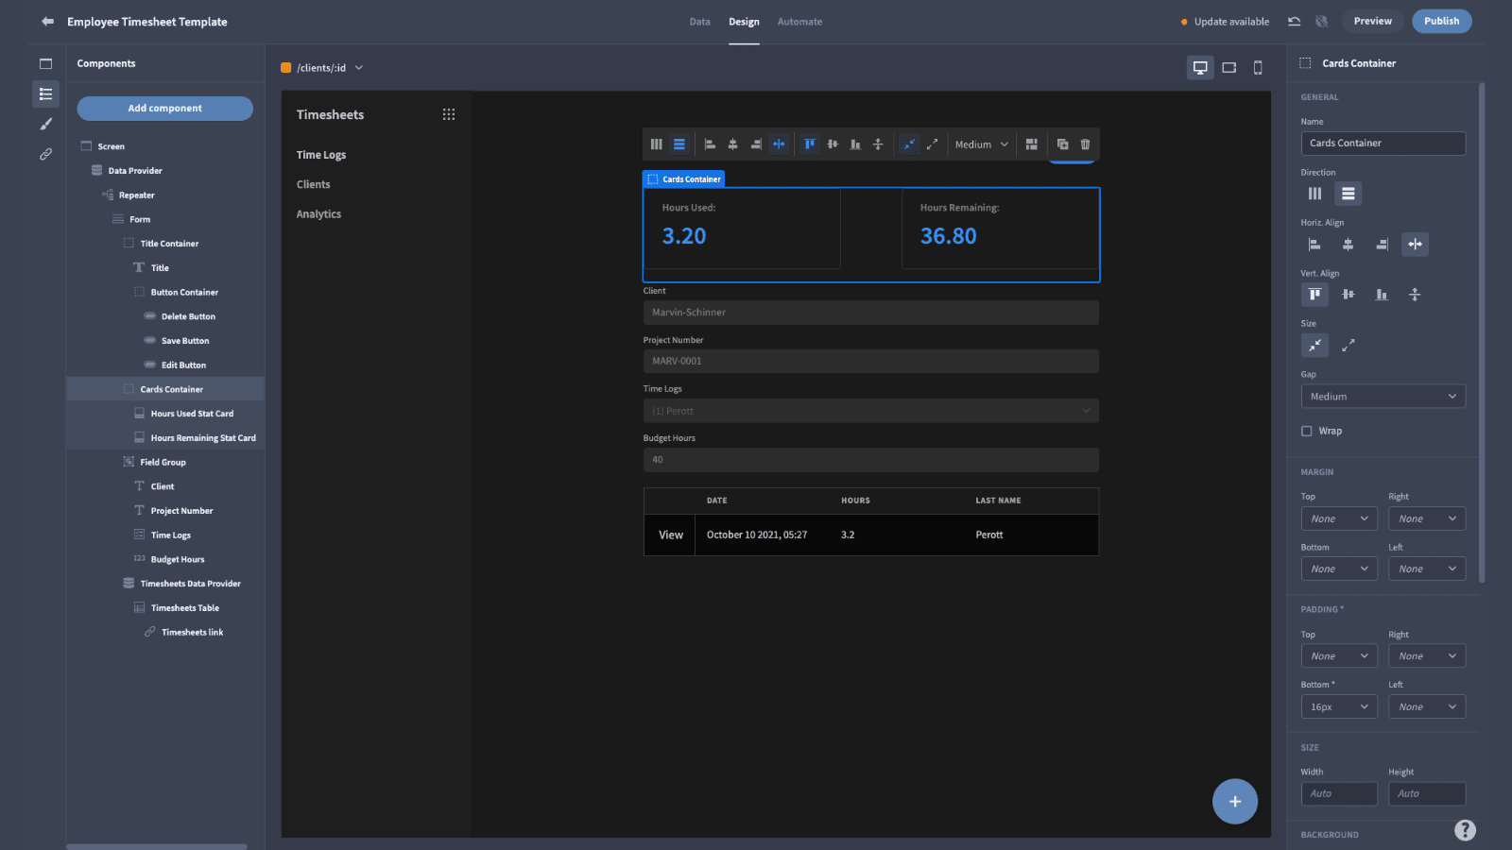Image resolution: width=1512 pixels, height=850 pixels.
Task: Open the help question mark icon
Action: (1465, 830)
